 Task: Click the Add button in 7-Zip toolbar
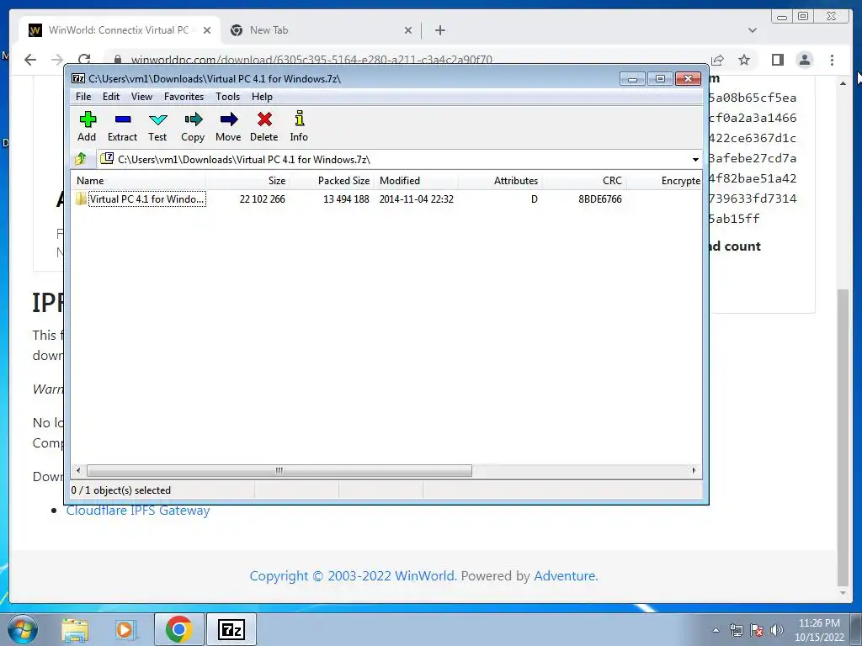point(87,126)
